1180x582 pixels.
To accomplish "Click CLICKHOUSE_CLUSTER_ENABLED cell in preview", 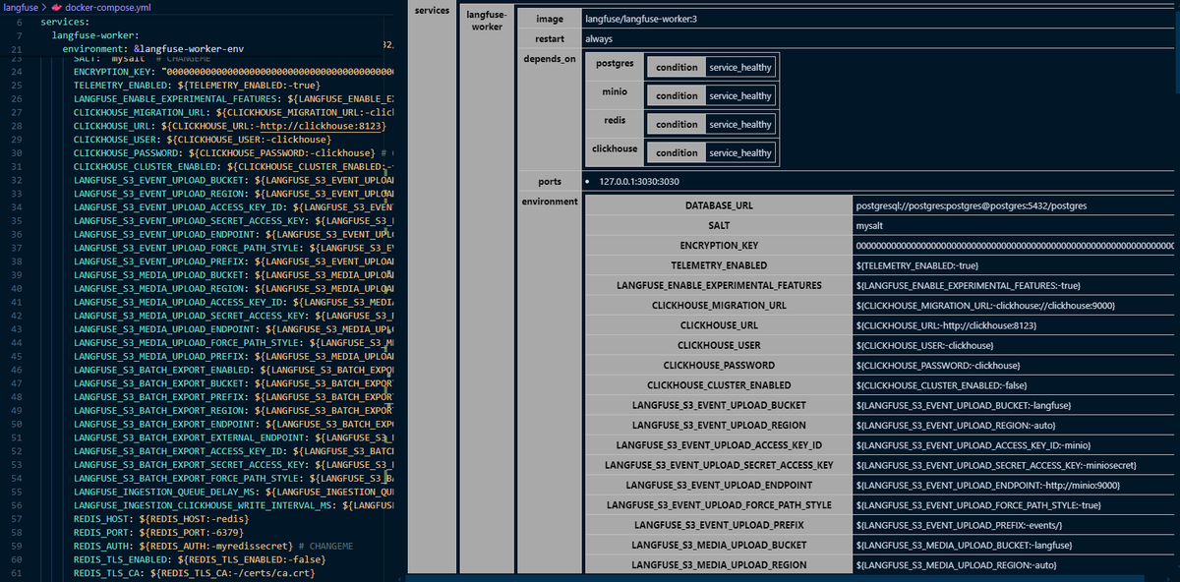I will (719, 385).
